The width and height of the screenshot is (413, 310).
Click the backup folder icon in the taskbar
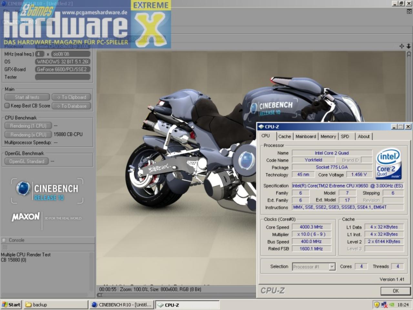coord(28,305)
